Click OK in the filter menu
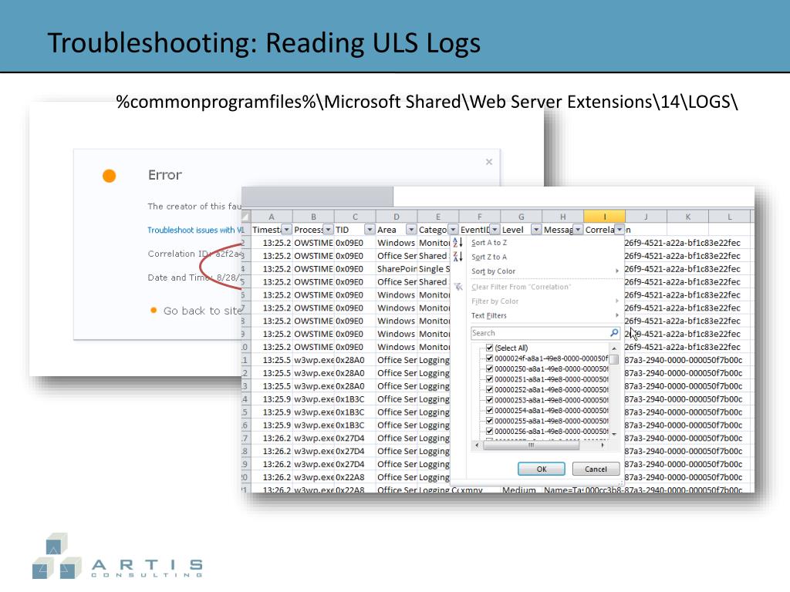790x592 pixels. pyautogui.click(x=542, y=469)
